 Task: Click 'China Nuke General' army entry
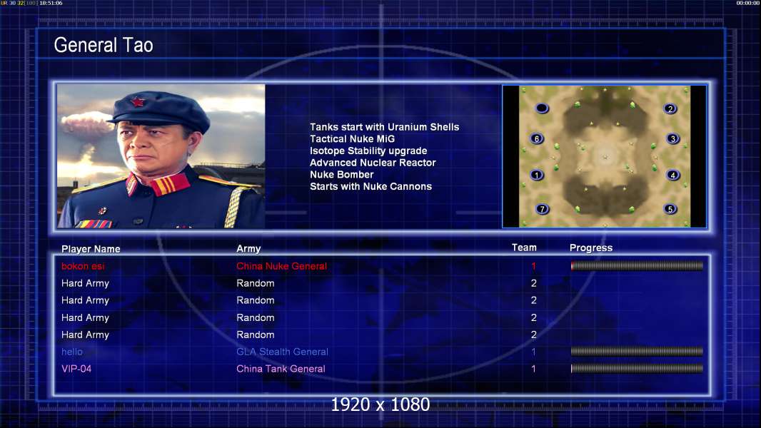281,266
